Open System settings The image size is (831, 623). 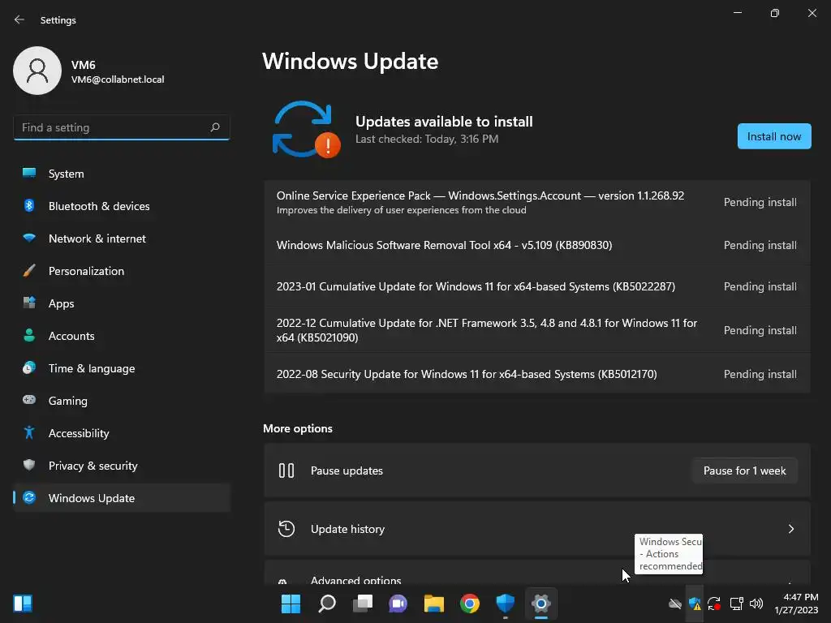[122, 174]
